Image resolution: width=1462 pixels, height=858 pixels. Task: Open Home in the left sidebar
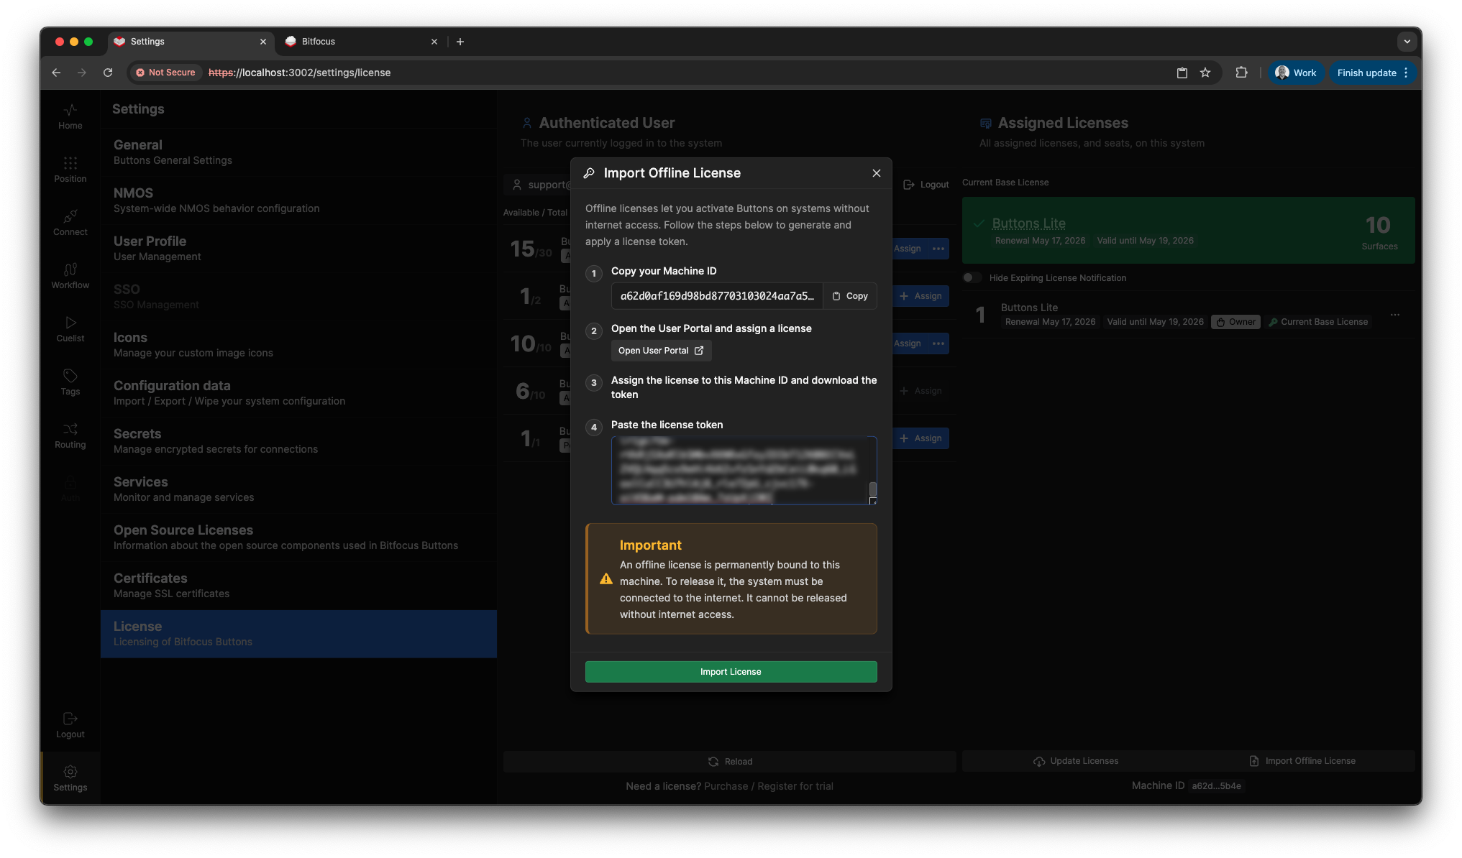[70, 116]
